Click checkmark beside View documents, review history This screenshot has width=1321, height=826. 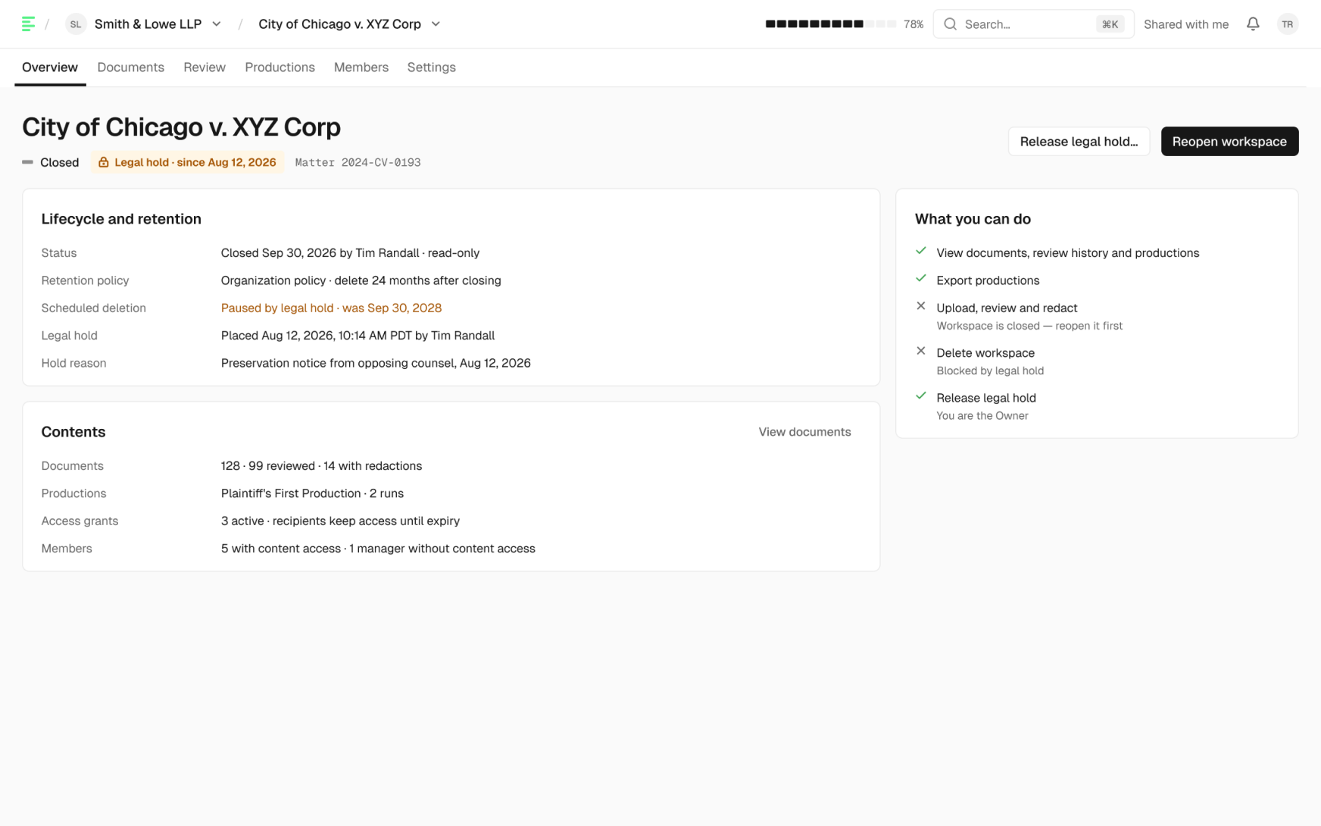tap(920, 251)
